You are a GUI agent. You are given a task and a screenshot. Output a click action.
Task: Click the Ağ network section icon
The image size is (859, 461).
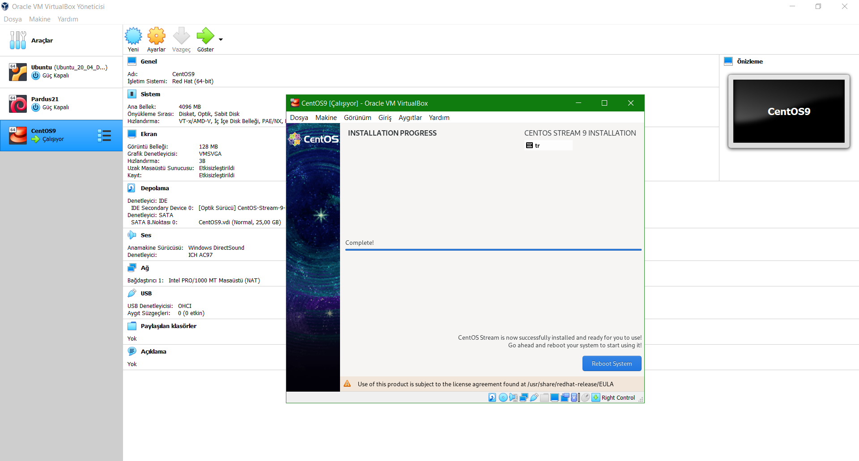coord(132,268)
